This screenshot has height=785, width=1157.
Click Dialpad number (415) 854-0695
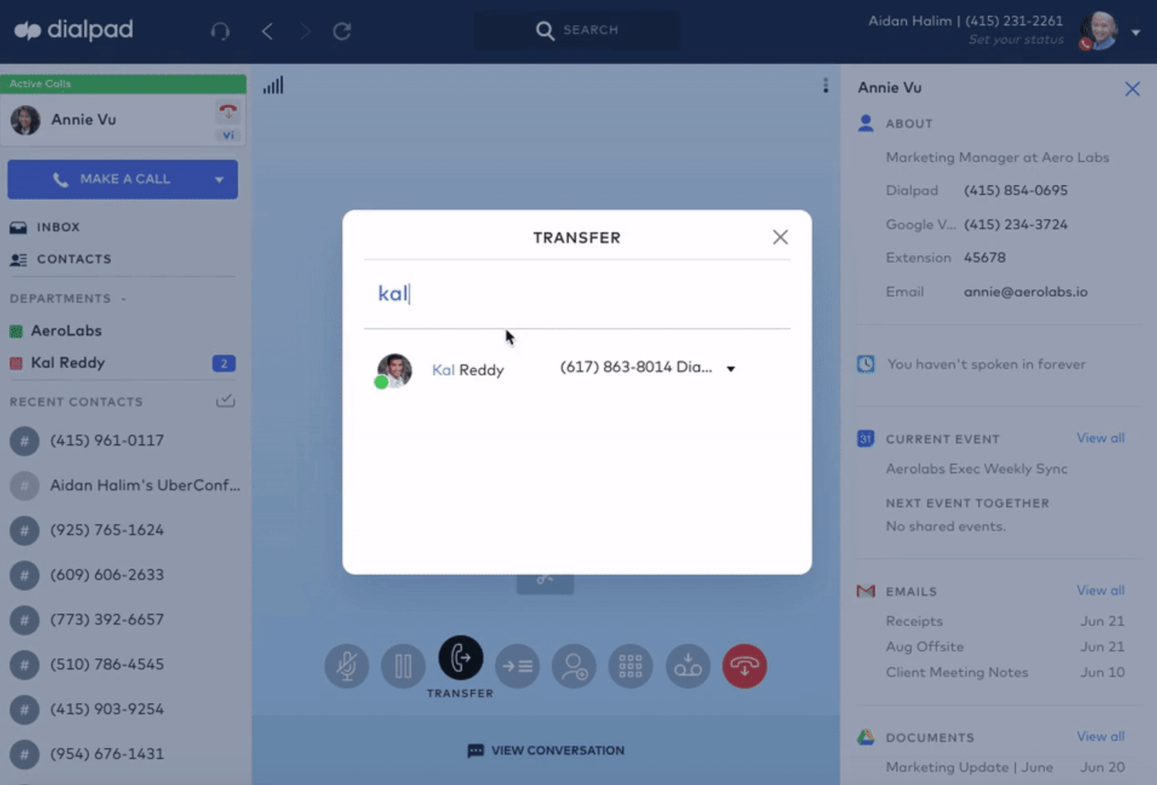coord(1016,191)
